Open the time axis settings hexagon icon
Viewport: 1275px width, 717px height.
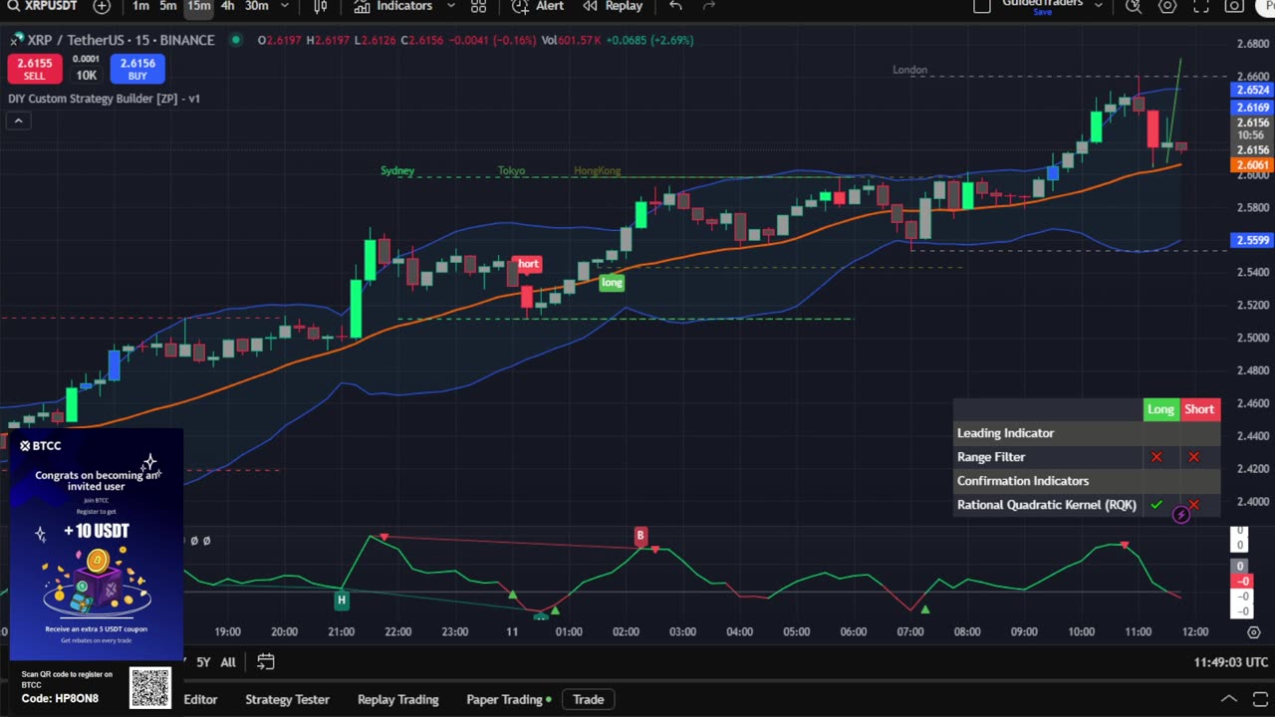pos(1254,632)
